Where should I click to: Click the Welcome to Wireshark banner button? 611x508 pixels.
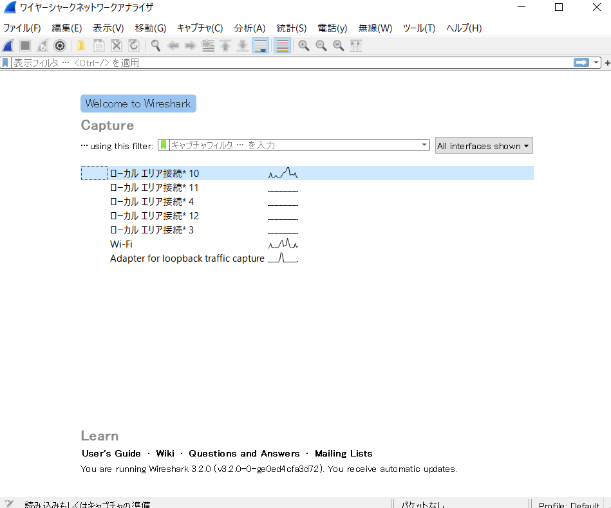click(138, 104)
